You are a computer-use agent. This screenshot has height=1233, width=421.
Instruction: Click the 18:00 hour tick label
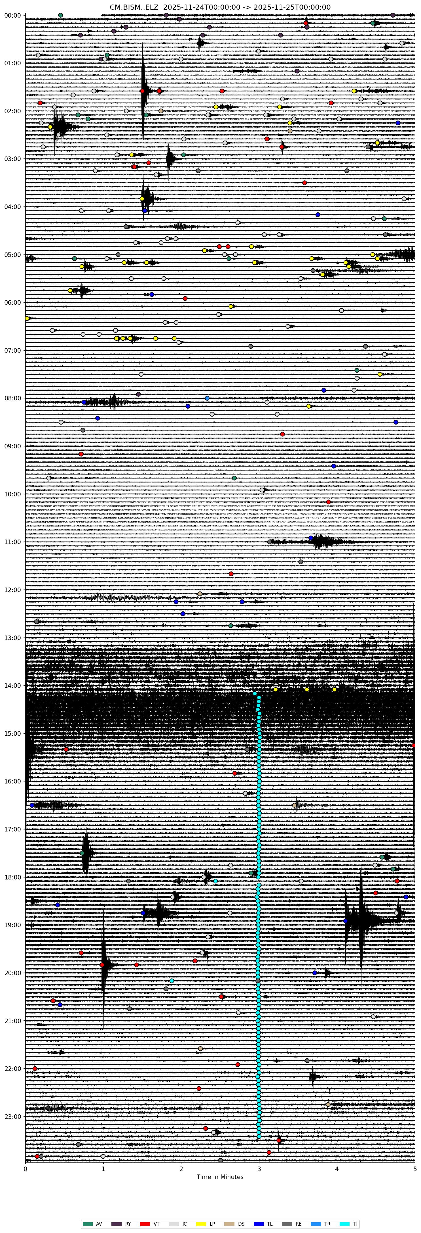pyautogui.click(x=13, y=877)
